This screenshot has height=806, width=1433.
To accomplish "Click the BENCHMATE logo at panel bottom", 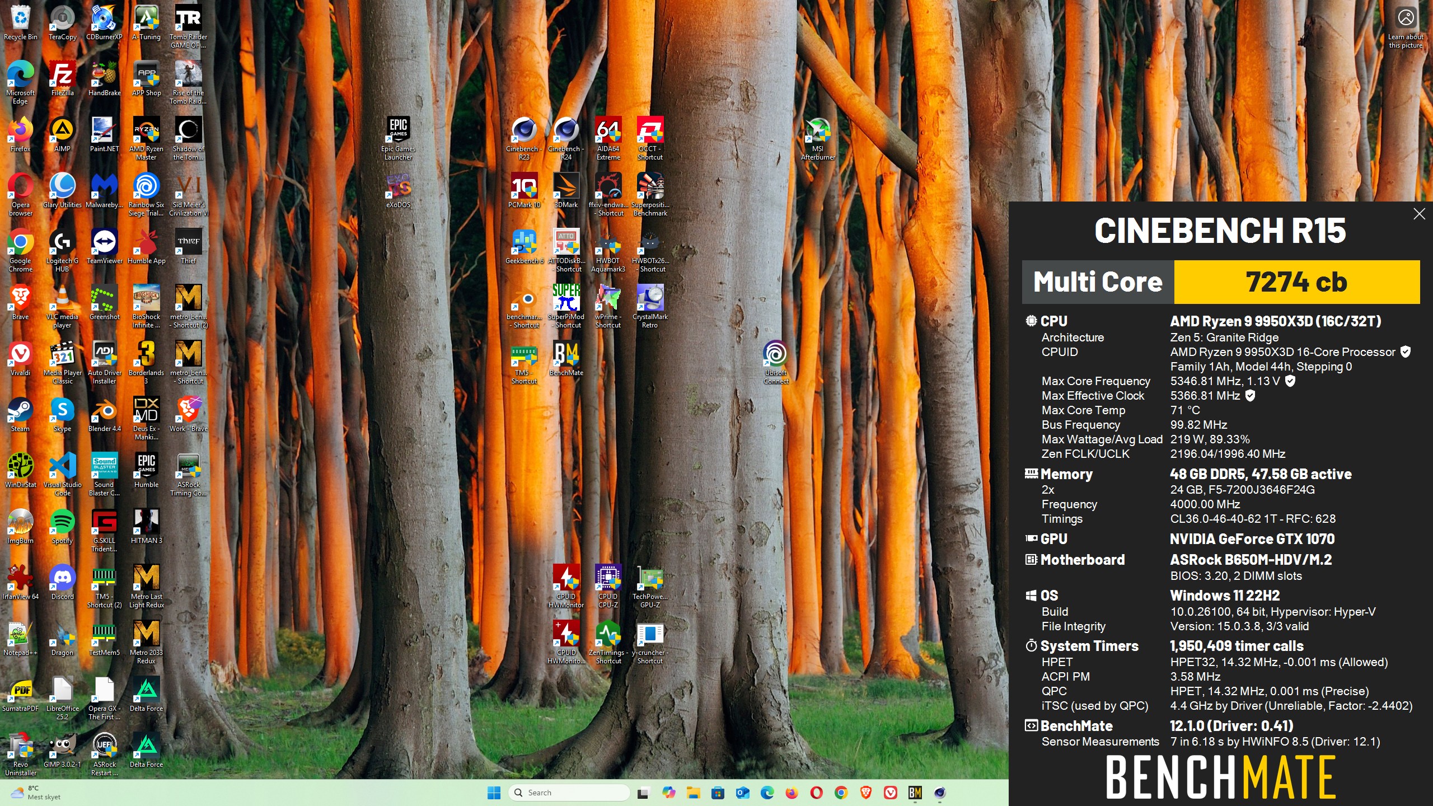I will [1220, 777].
